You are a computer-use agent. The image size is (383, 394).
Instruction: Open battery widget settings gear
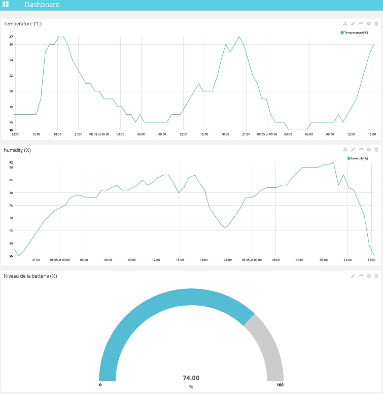369,276
